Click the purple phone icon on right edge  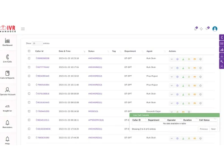222,37
